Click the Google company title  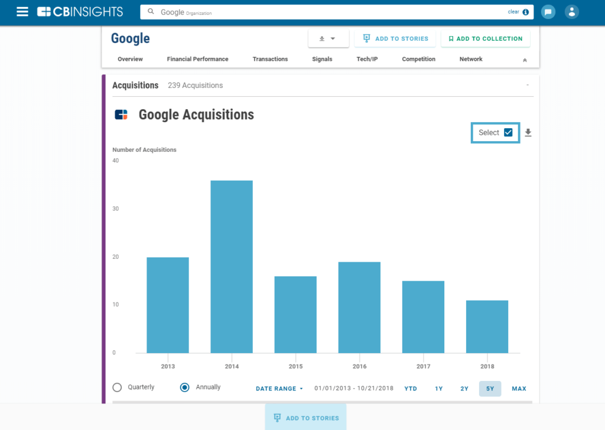point(131,38)
